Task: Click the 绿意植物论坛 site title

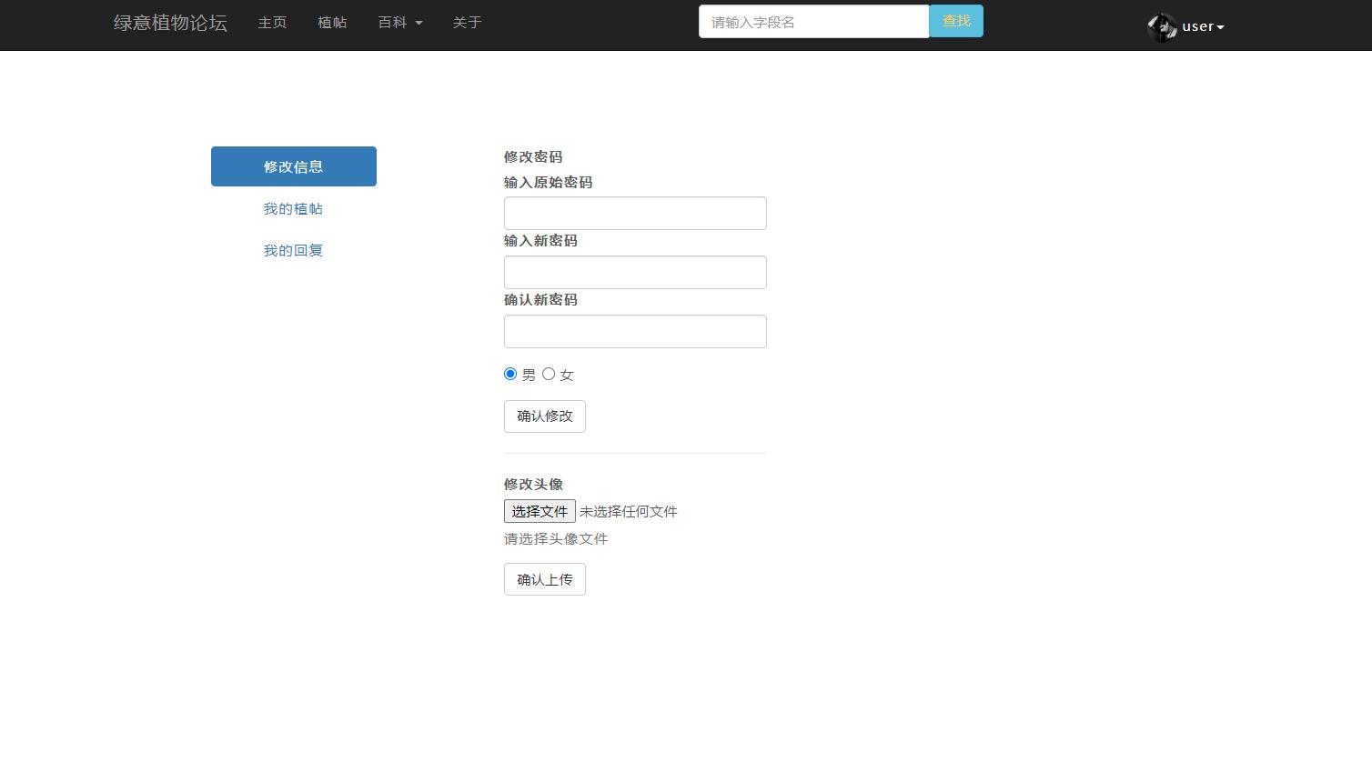Action: point(169,23)
